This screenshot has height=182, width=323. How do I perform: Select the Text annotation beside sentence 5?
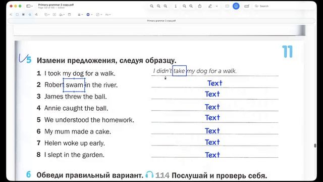212,118
